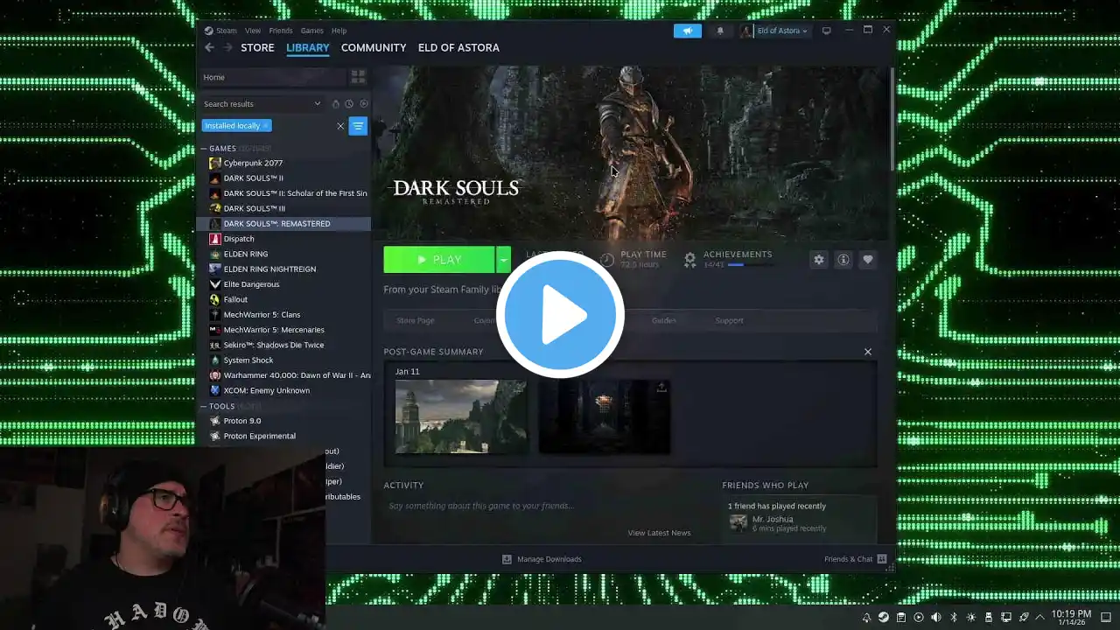This screenshot has height=630, width=1120.
Task: Click the View Latest News link
Action: click(x=659, y=533)
